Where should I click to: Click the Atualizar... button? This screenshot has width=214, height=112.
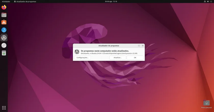click(118, 58)
